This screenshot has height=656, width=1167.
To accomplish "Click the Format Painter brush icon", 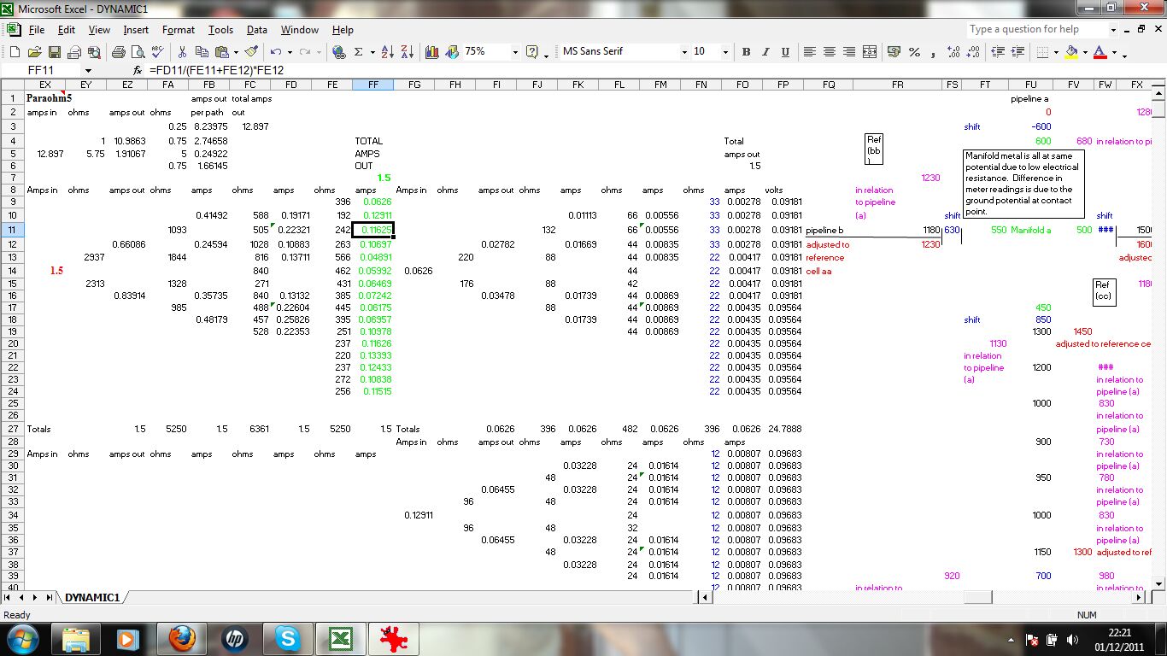I will click(x=251, y=52).
